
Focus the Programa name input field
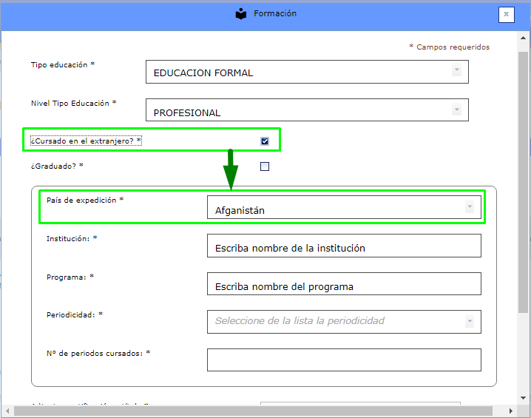click(x=344, y=284)
